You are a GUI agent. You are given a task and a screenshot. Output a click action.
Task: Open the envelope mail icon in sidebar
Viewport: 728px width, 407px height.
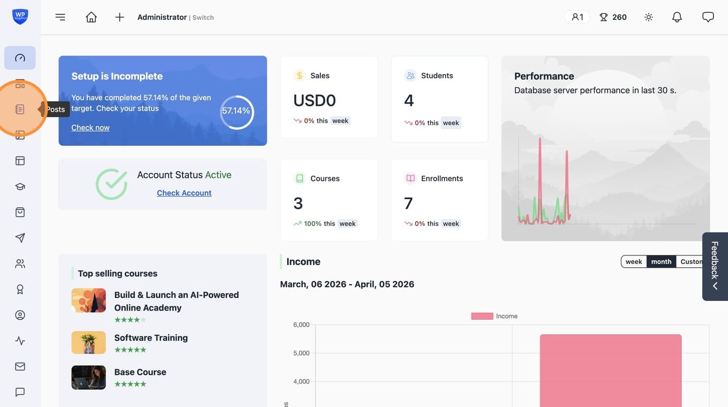point(20,366)
